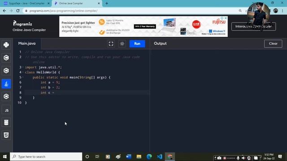
Task: Click the 'int a = 9;' line
Action: 50,82
